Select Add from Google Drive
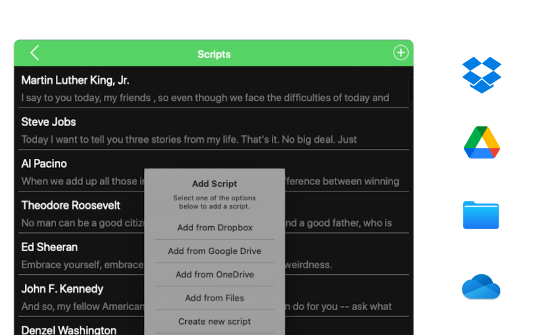This screenshot has width=560, height=335. (x=214, y=251)
